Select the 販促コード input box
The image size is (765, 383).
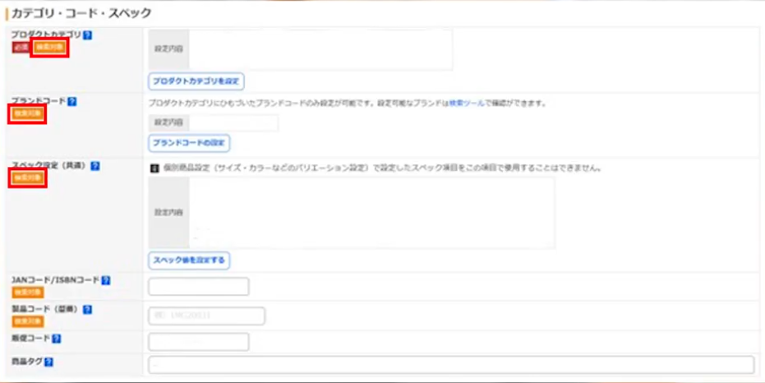coord(198,342)
